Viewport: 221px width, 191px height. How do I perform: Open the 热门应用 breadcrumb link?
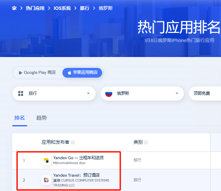click(x=35, y=8)
